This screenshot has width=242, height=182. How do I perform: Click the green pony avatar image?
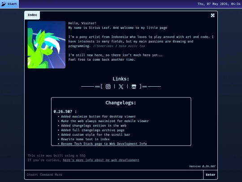pos(47,45)
